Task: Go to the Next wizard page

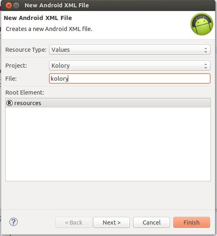Action: pyautogui.click(x=112, y=223)
